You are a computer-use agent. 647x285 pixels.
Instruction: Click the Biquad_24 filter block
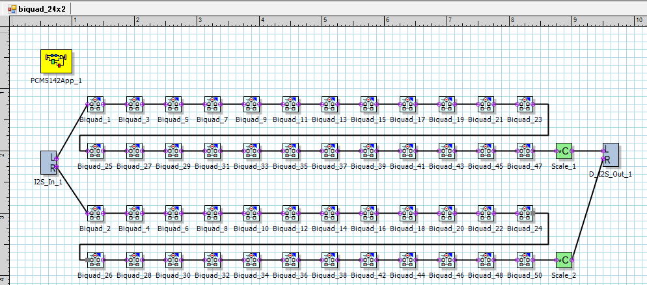pos(525,214)
